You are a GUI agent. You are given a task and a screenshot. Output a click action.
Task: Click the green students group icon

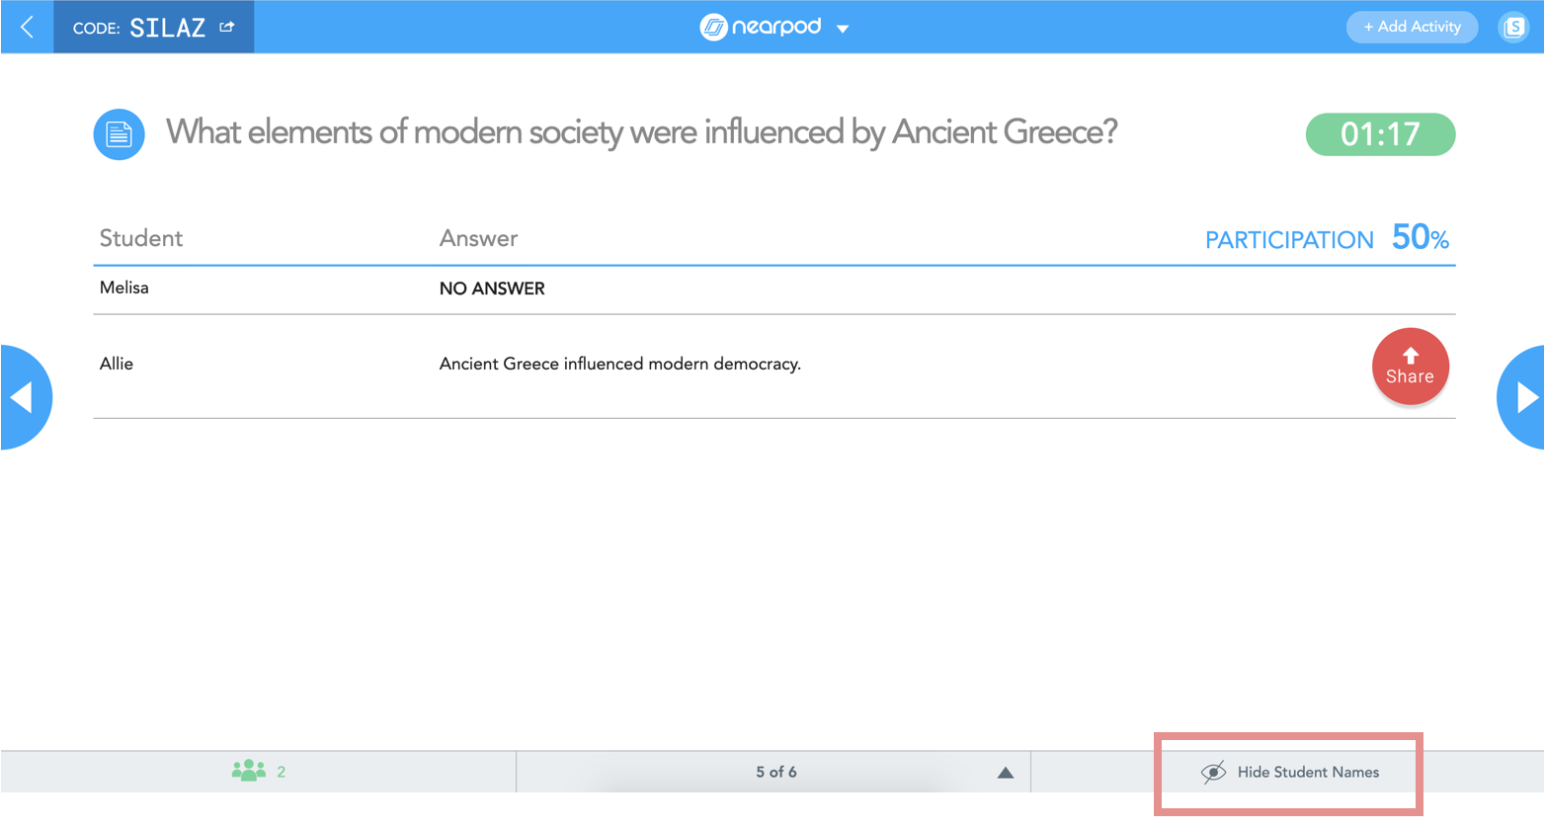coord(248,771)
